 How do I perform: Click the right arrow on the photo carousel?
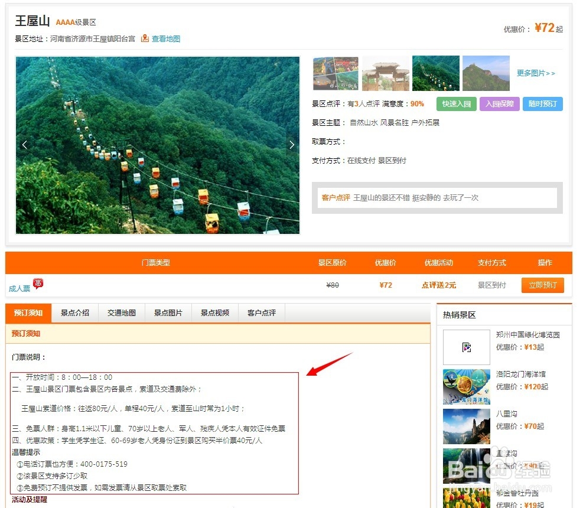coord(291,144)
